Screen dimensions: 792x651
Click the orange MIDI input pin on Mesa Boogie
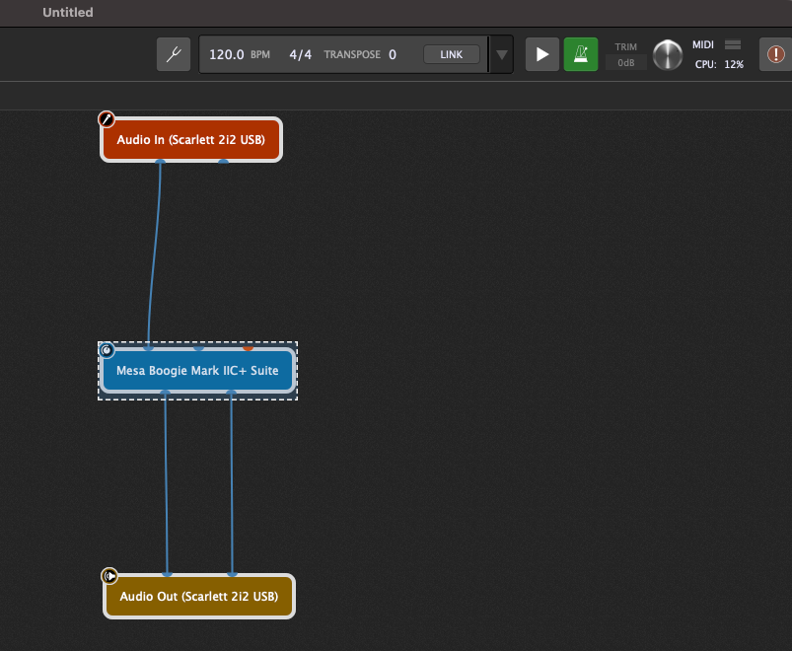click(248, 348)
